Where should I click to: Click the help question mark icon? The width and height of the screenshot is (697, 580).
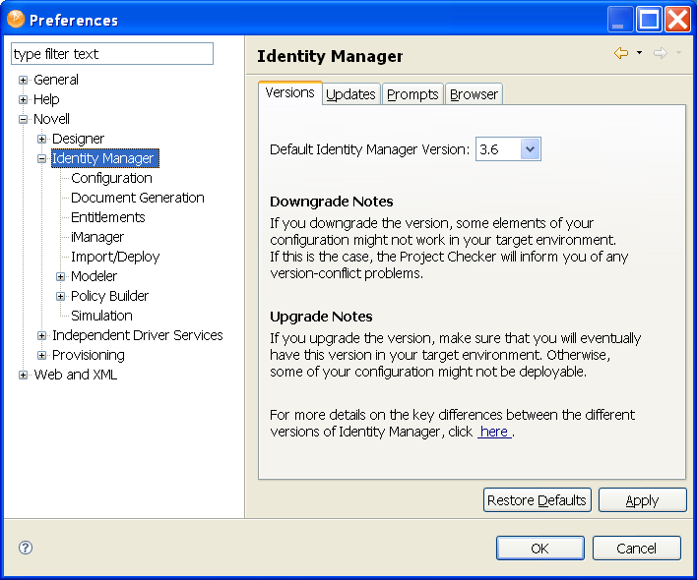pyautogui.click(x=26, y=548)
